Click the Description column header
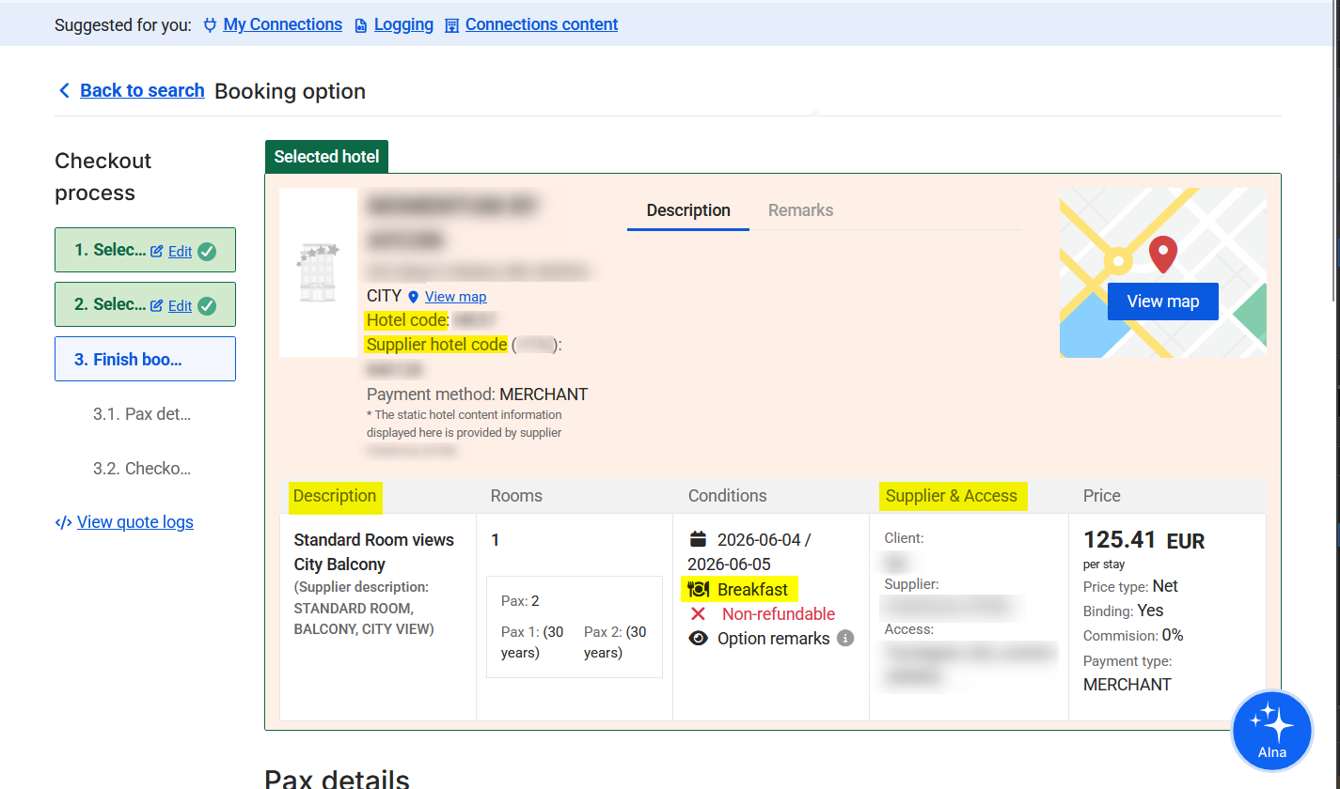The width and height of the screenshot is (1340, 789). (x=335, y=496)
